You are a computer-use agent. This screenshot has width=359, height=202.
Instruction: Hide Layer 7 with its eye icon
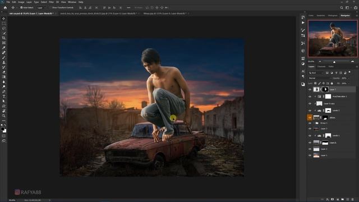[310, 90]
